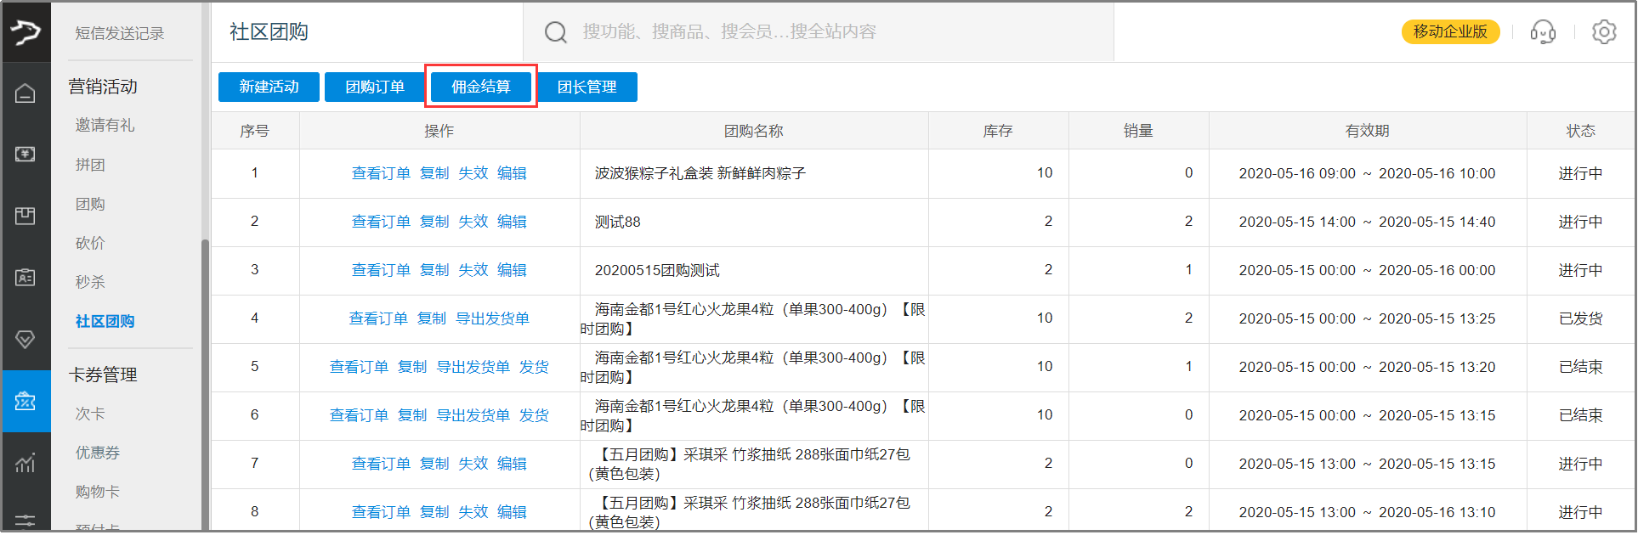Click the search magnifier icon
Image resolution: width=1638 pixels, height=535 pixels.
(555, 32)
